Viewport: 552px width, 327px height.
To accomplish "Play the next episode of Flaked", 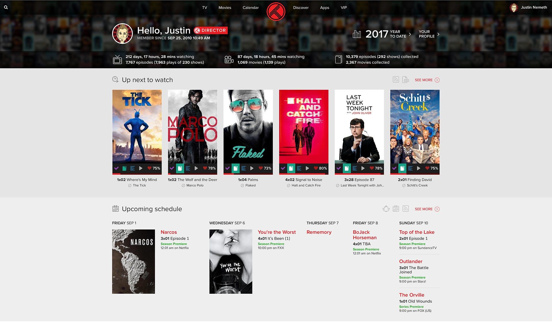I will point(252,168).
